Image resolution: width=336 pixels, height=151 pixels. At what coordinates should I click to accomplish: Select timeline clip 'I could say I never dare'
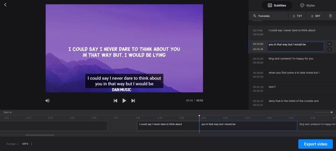click(x=168, y=126)
